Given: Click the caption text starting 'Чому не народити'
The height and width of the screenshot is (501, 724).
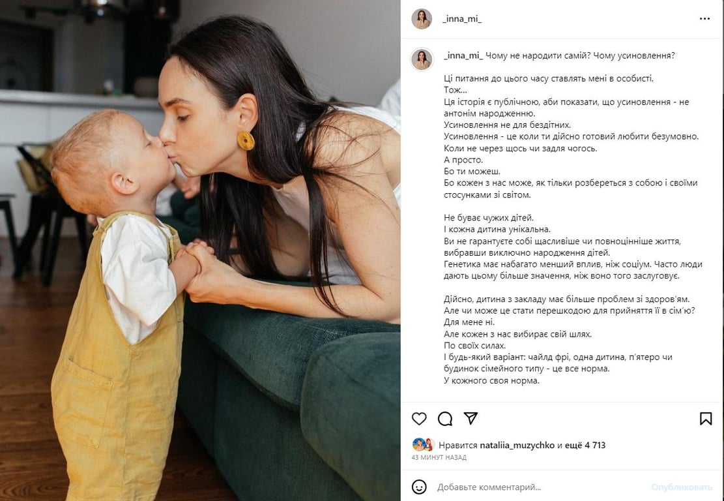Looking at the screenshot, I should (580, 55).
